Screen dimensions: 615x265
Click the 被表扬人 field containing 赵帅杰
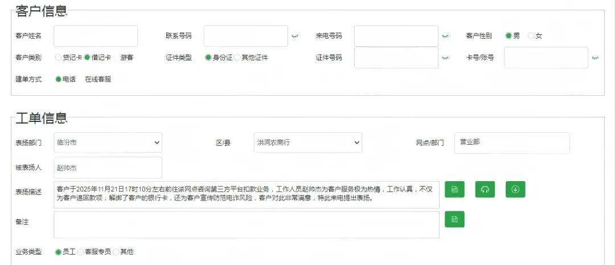click(x=108, y=168)
